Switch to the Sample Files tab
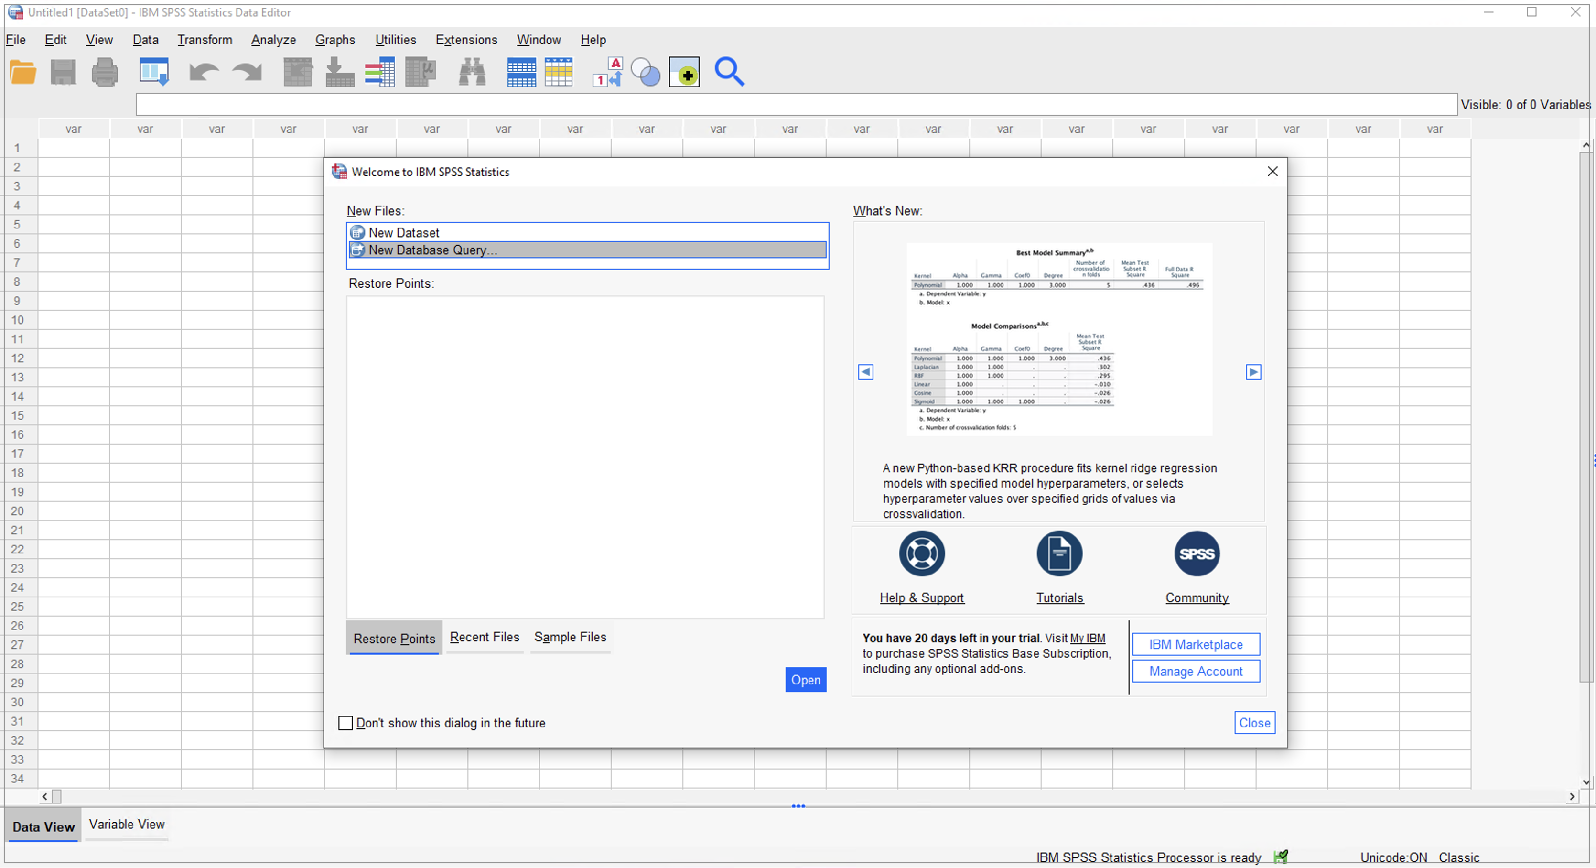Image resolution: width=1596 pixels, height=868 pixels. point(570,637)
